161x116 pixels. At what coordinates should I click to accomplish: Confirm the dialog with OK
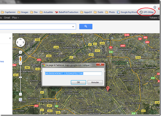(x=78, y=82)
